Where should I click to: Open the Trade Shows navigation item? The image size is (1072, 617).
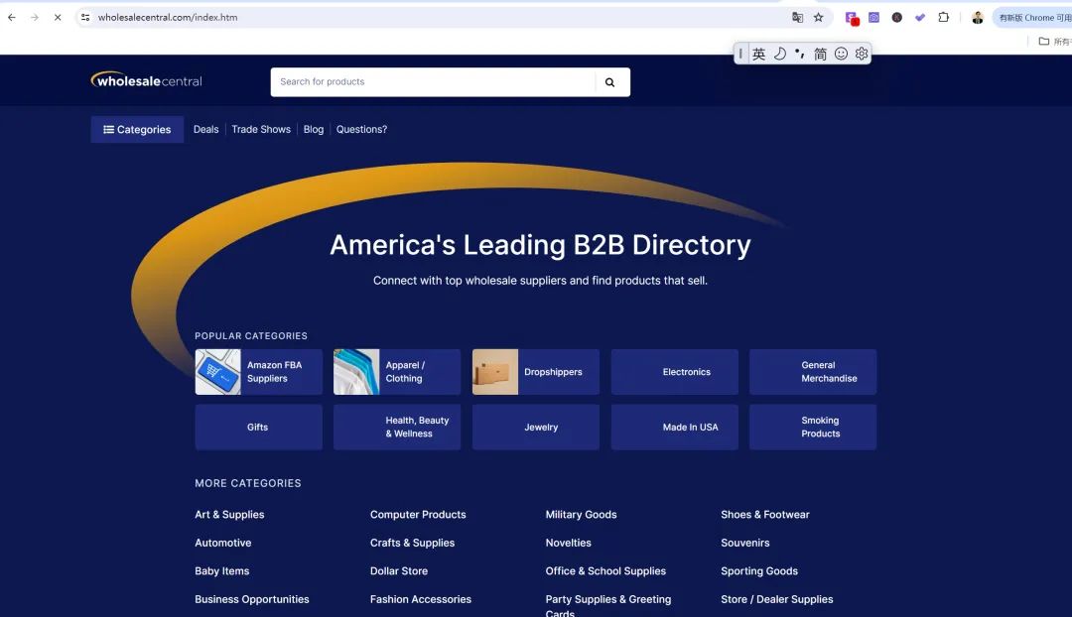pos(261,130)
